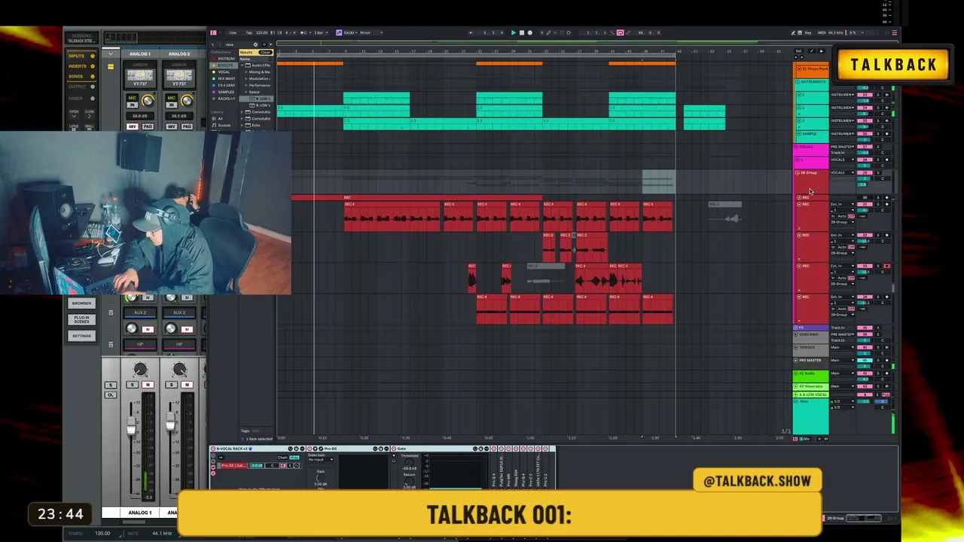Toggle SENDS view in Console sidebar
The width and height of the screenshot is (964, 542).
pyautogui.click(x=82, y=76)
